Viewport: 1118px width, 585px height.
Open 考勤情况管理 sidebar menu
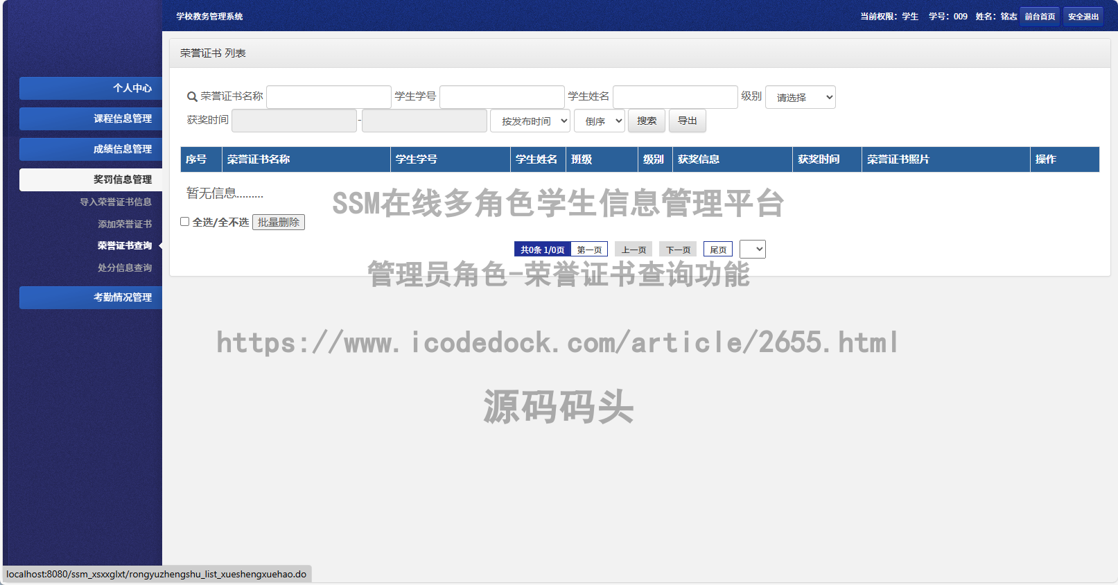click(x=91, y=297)
